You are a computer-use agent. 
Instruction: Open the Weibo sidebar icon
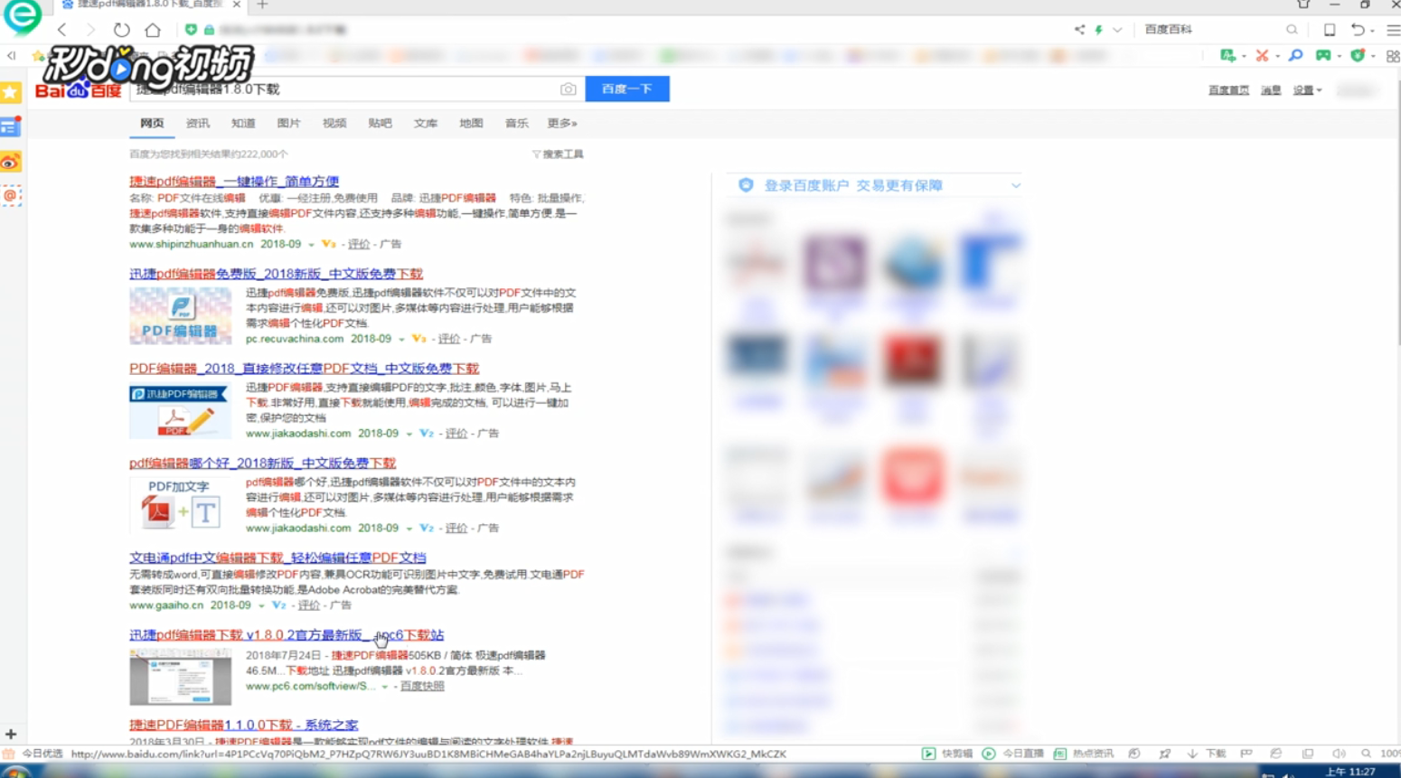click(11, 162)
